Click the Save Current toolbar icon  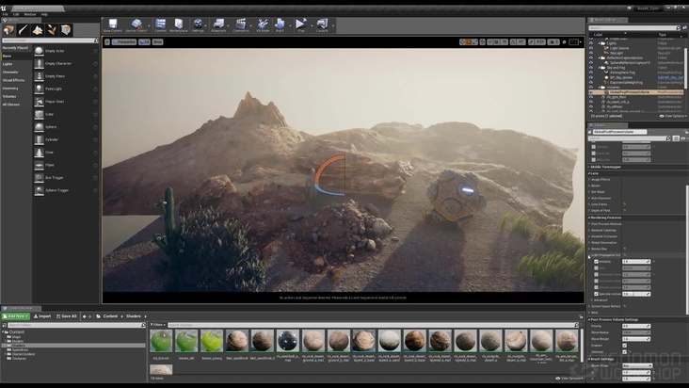tap(113, 24)
